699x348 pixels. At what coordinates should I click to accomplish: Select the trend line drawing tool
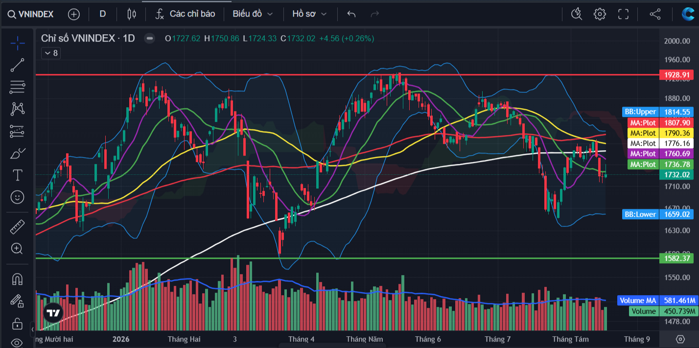point(17,65)
